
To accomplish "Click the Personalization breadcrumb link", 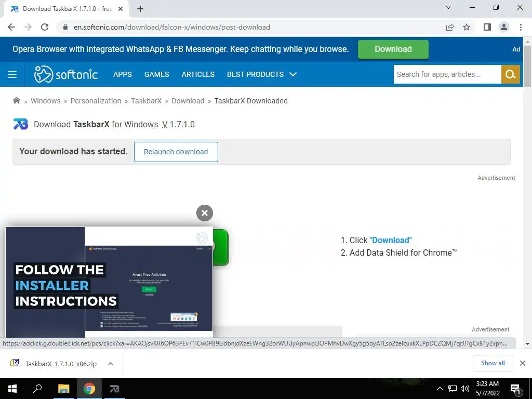I will pos(96,101).
